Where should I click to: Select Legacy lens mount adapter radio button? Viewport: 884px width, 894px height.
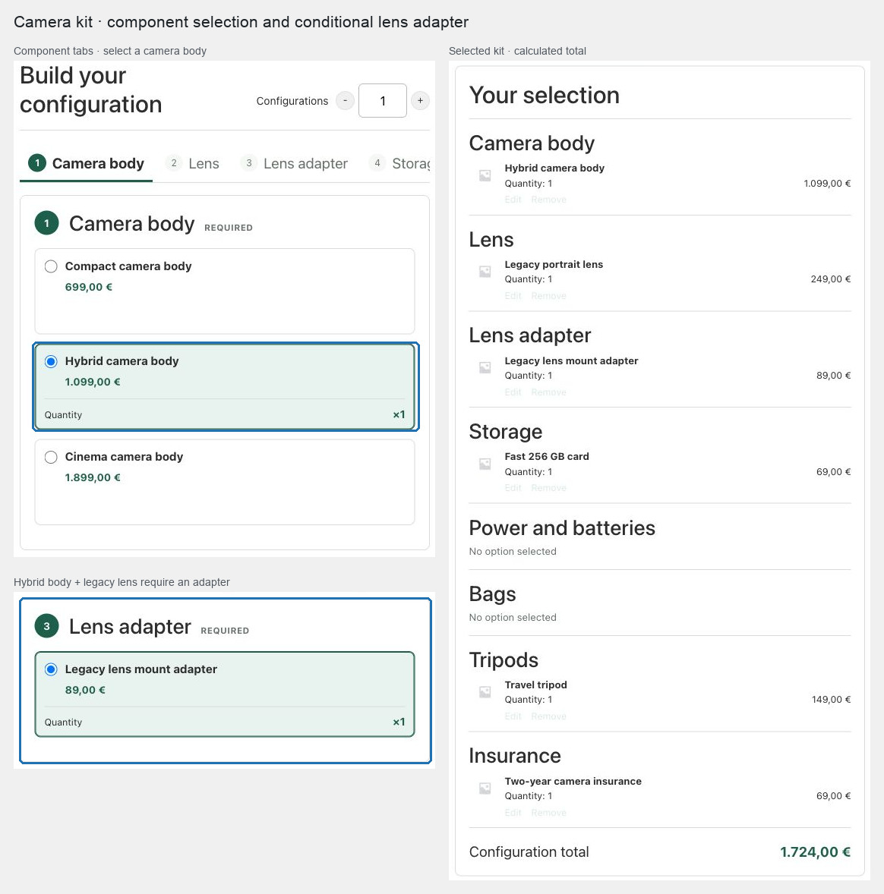point(51,669)
